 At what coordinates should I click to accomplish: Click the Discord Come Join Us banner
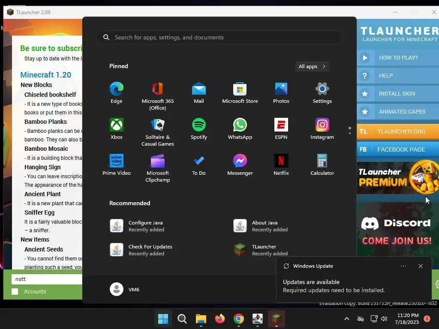point(397,231)
